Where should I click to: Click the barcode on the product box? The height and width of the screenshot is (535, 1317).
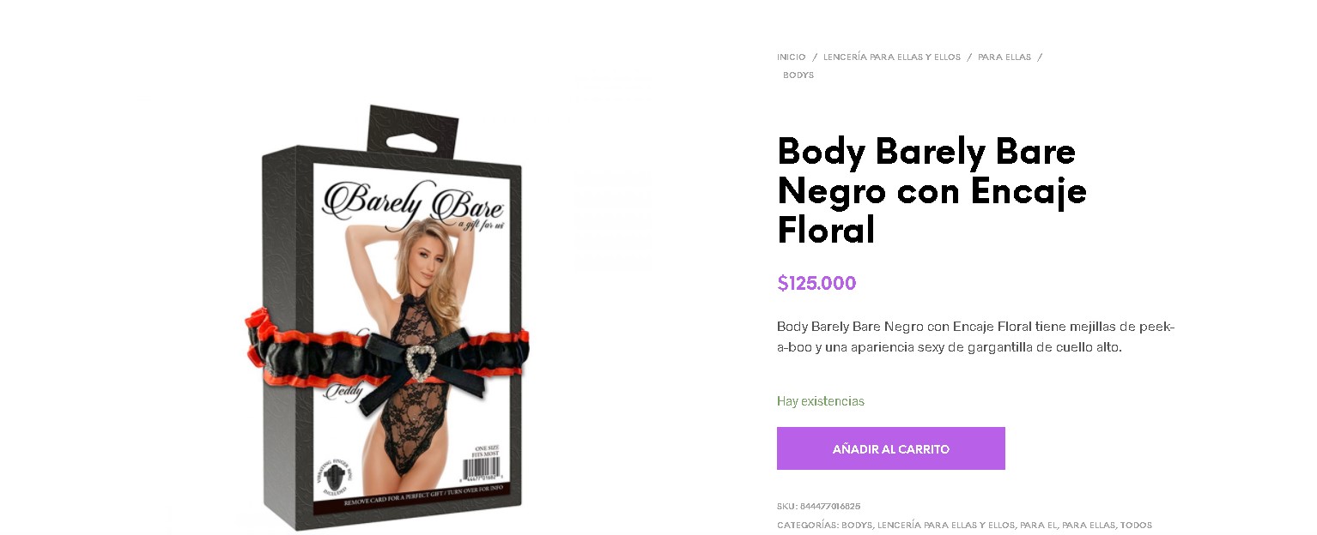483,469
